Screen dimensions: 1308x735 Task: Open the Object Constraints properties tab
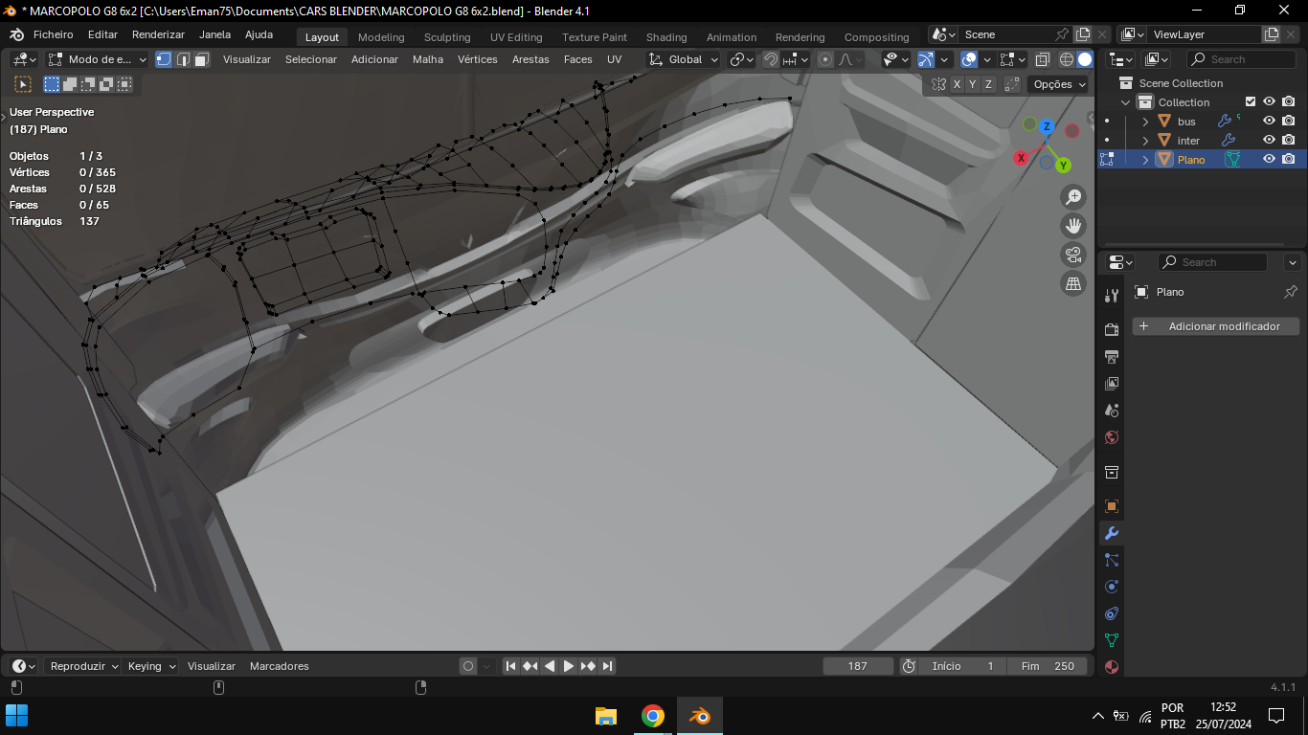click(1112, 613)
